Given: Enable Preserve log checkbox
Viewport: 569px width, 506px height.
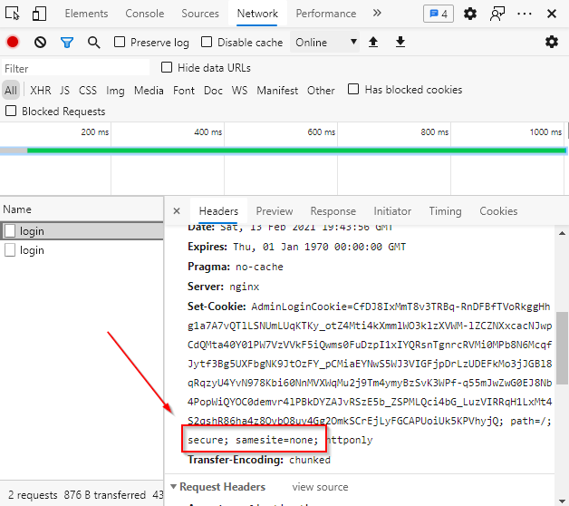Looking at the screenshot, I should pyautogui.click(x=120, y=42).
